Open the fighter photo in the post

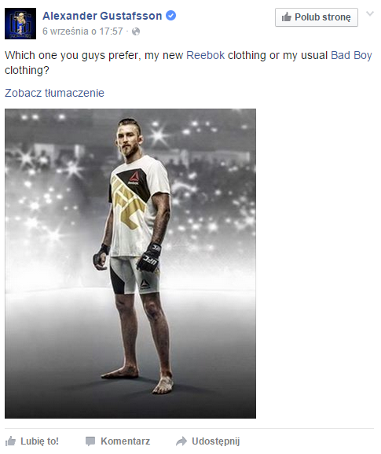click(x=130, y=264)
